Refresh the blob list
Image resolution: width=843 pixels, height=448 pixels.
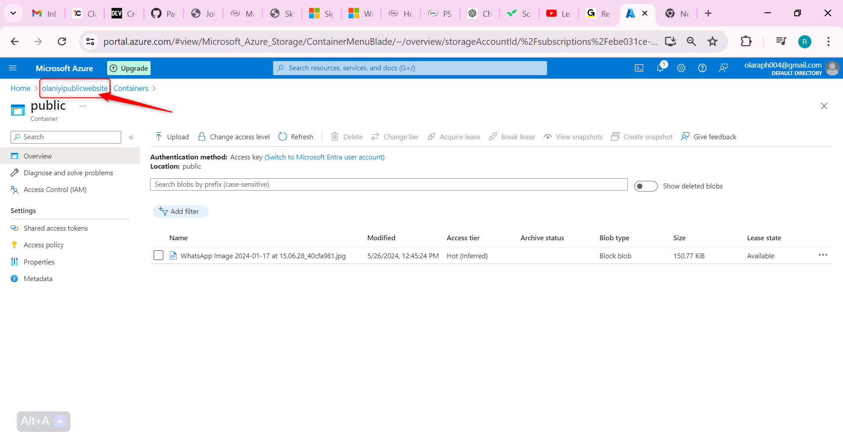click(x=296, y=137)
